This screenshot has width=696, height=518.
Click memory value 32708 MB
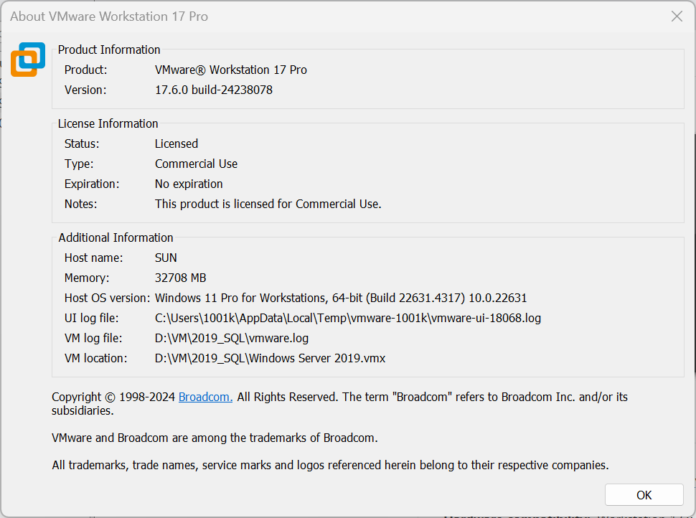click(181, 278)
